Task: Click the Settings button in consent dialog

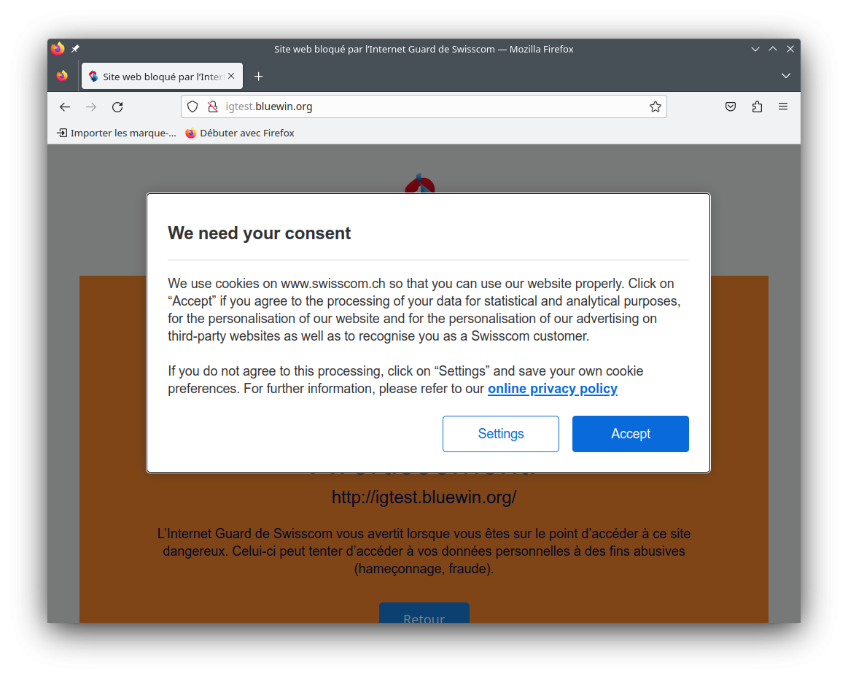Action: tap(501, 434)
